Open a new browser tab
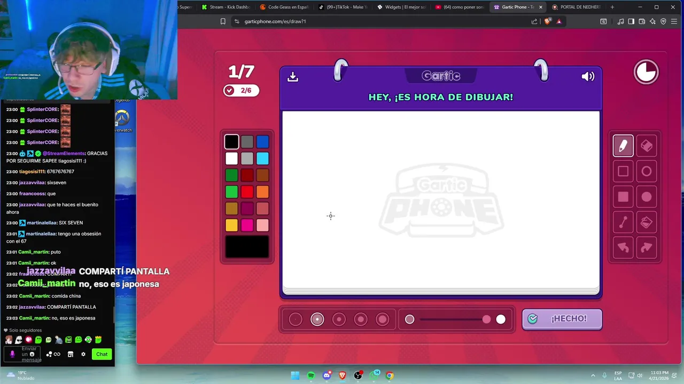 [x=612, y=7]
